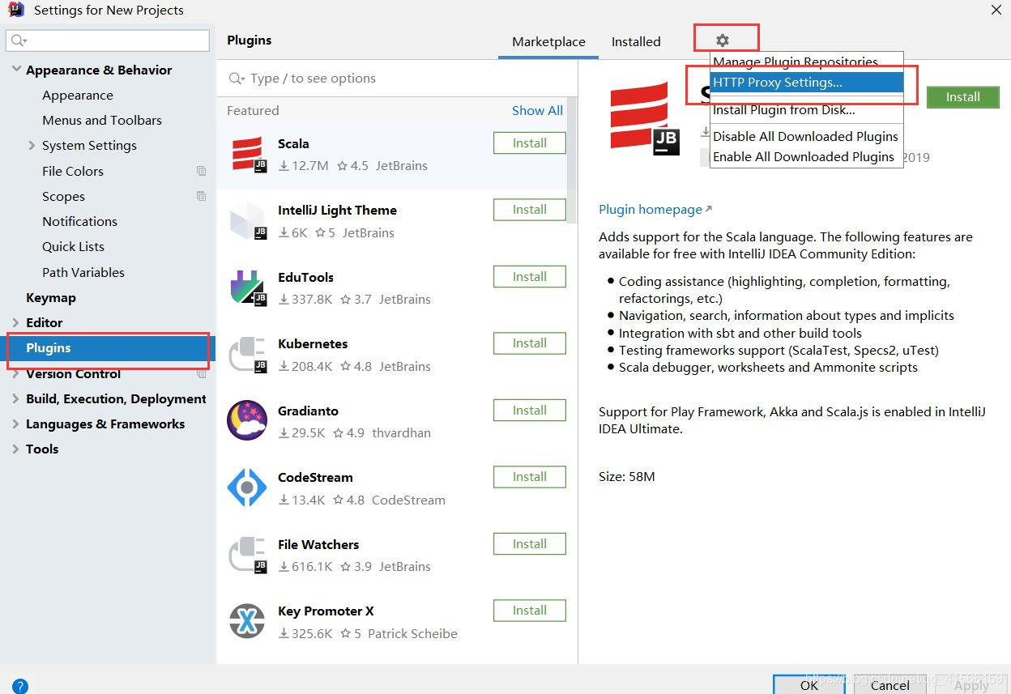Click the CodeStream plugin icon
Image resolution: width=1011 pixels, height=694 pixels.
tap(247, 488)
